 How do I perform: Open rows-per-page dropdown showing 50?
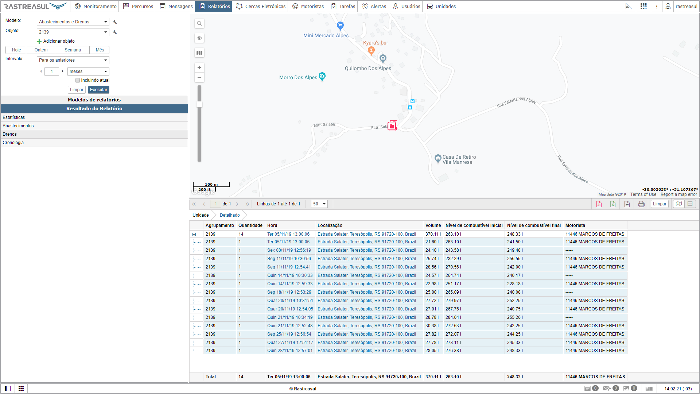(319, 204)
